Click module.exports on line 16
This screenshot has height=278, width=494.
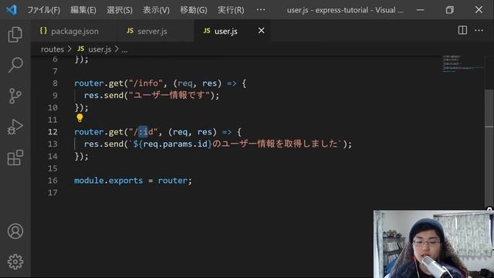point(108,181)
